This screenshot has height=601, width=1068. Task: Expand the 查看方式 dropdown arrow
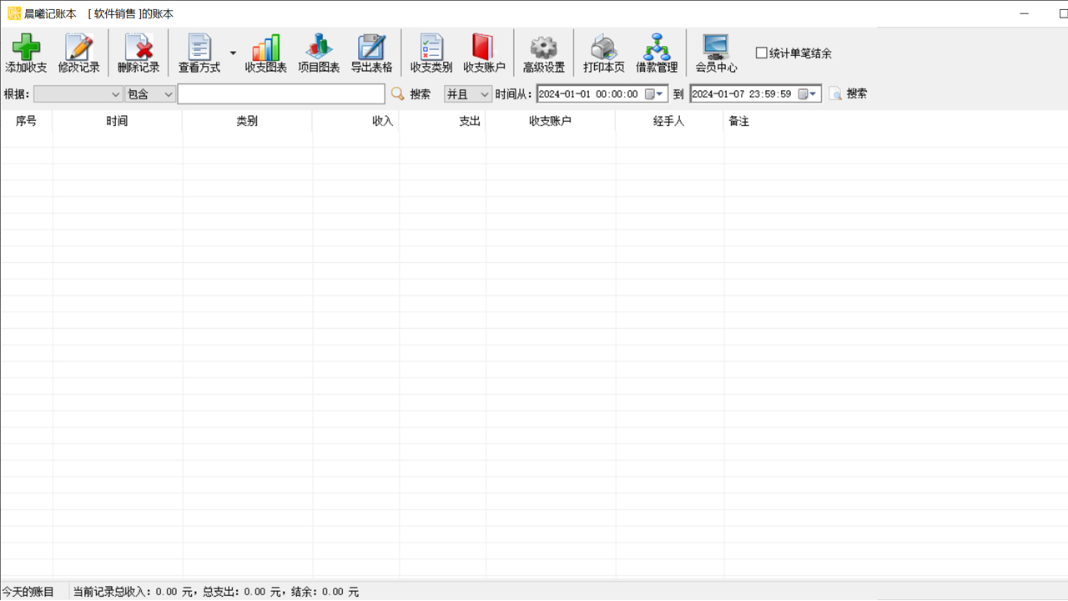coord(233,53)
